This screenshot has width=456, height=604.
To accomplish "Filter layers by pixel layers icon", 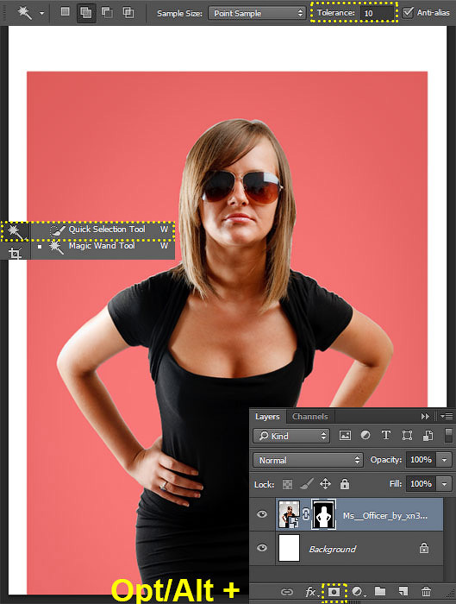I will click(345, 436).
